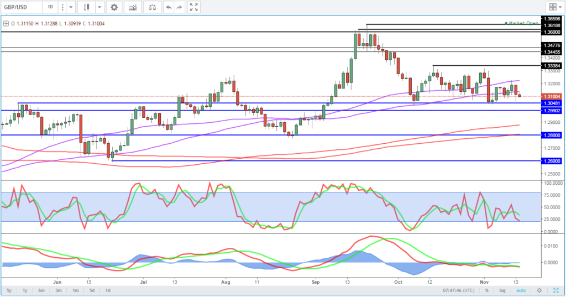Maximize chart with bottom-right blue icon
The height and width of the screenshot is (297, 566).
pyautogui.click(x=556, y=290)
